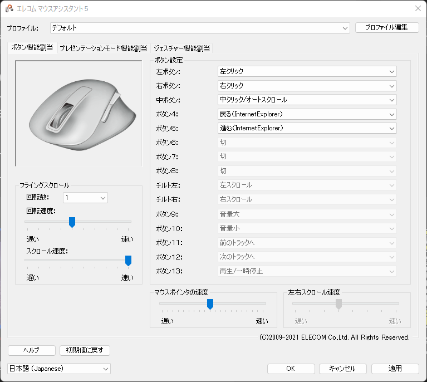Close the マウスアシスタント window

tap(418, 8)
